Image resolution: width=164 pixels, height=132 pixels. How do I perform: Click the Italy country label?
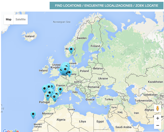coord(75,92)
